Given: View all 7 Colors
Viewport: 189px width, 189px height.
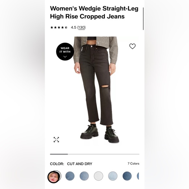Looking at the screenshot, I should 133,164.
